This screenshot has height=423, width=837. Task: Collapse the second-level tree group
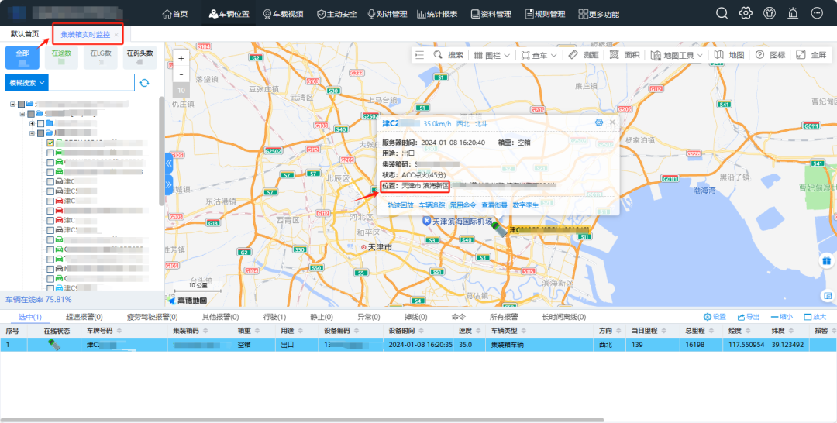coord(22,114)
